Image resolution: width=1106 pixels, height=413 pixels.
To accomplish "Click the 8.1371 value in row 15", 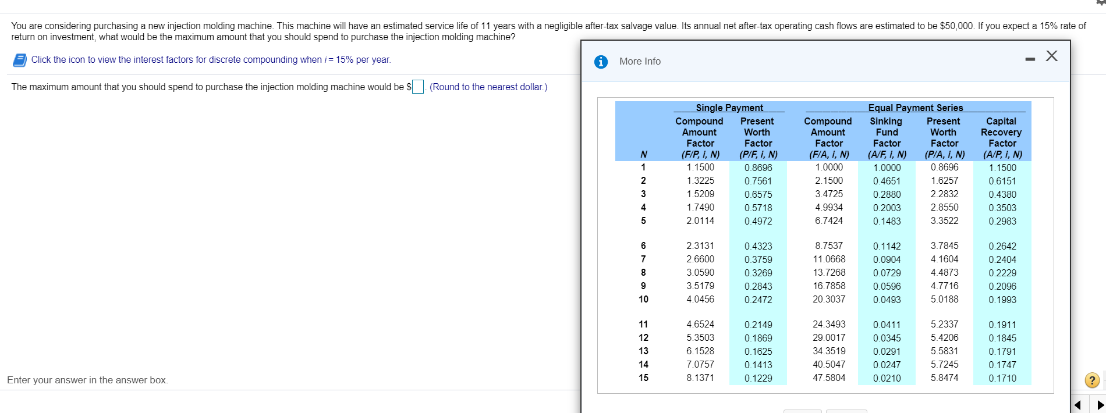I will pos(700,378).
